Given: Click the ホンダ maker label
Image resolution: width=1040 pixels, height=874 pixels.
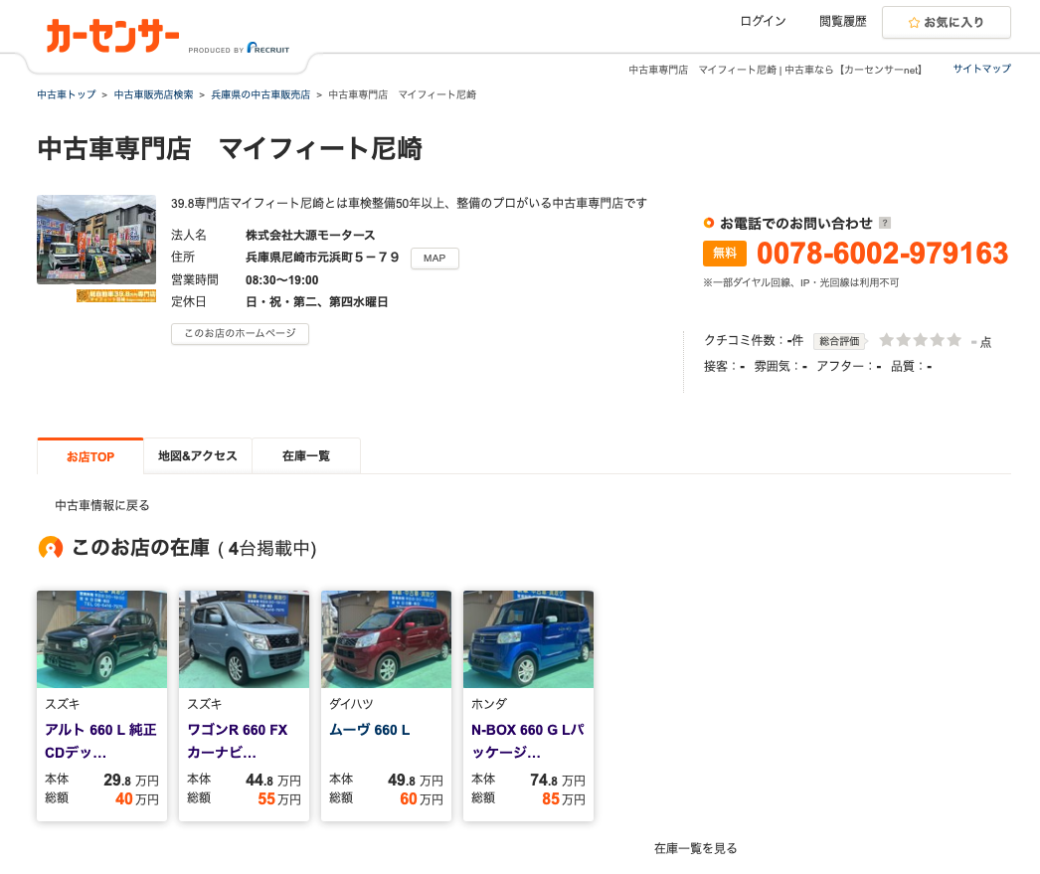Looking at the screenshot, I should [x=489, y=704].
